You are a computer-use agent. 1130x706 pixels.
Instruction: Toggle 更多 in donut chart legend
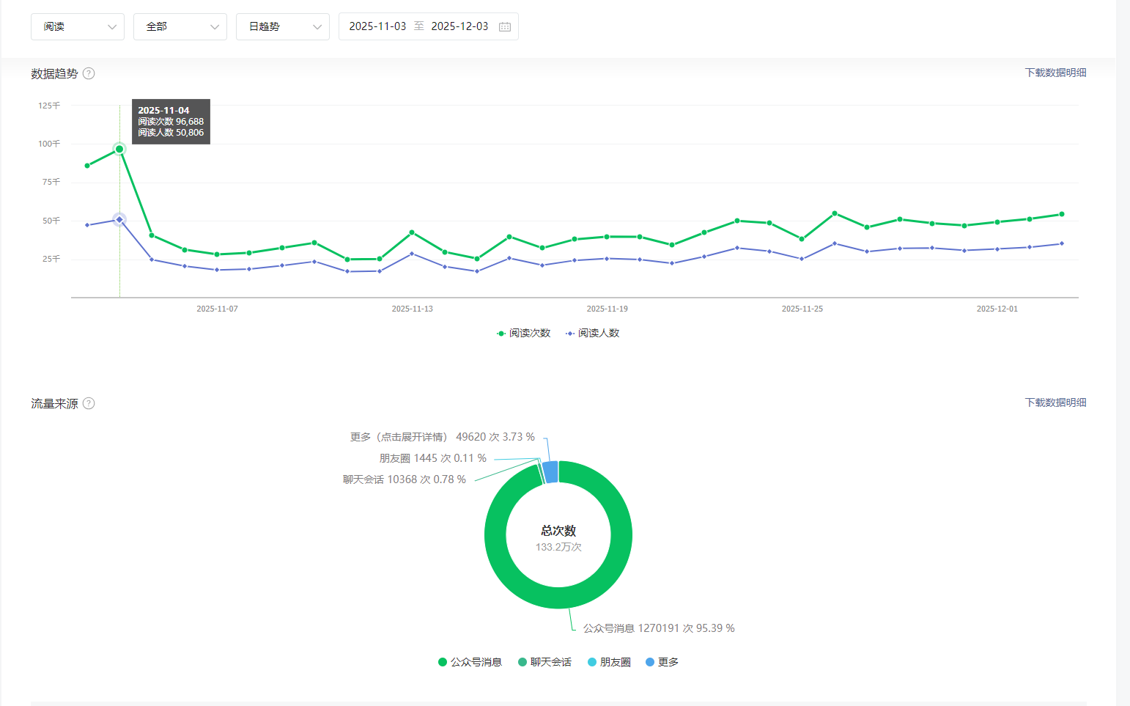[662, 662]
